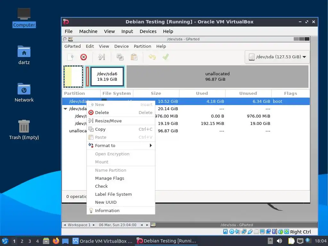Click the 20.14 GiB size cell

pyautogui.click(x=168, y=109)
